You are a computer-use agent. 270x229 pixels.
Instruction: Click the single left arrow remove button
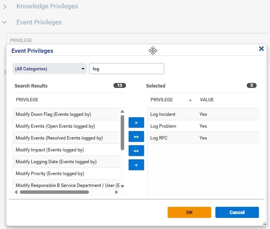coord(136,165)
